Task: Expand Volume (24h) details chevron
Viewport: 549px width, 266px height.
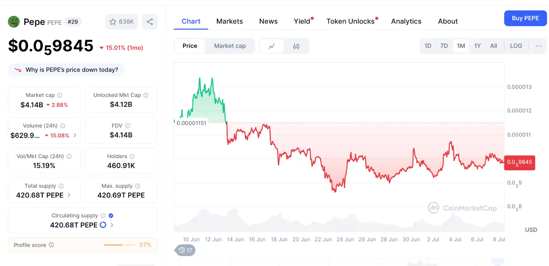Action: [x=75, y=135]
